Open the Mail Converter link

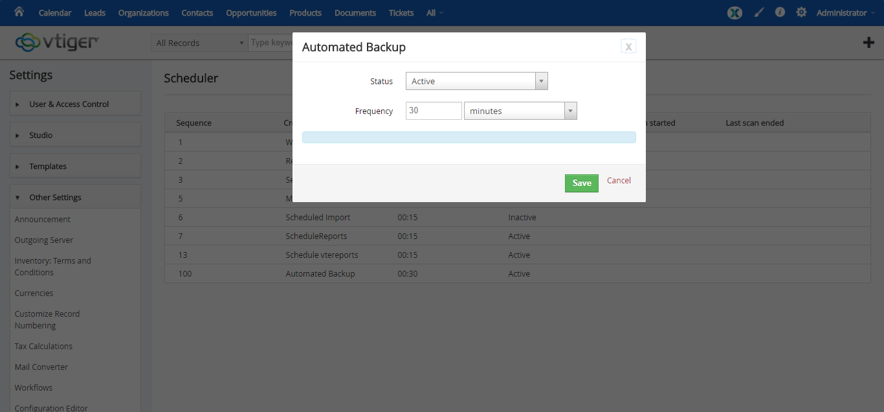[x=41, y=367]
